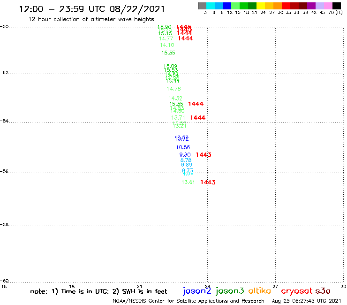The height and width of the screenshot is (305, 347).
Task: Click the red 1444 label beside 13.71
Action: [x=198, y=118]
